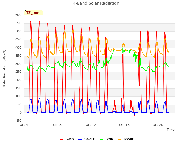Click the blue SWout legend swatch
This screenshot has width=193, height=145.
pos(80,140)
